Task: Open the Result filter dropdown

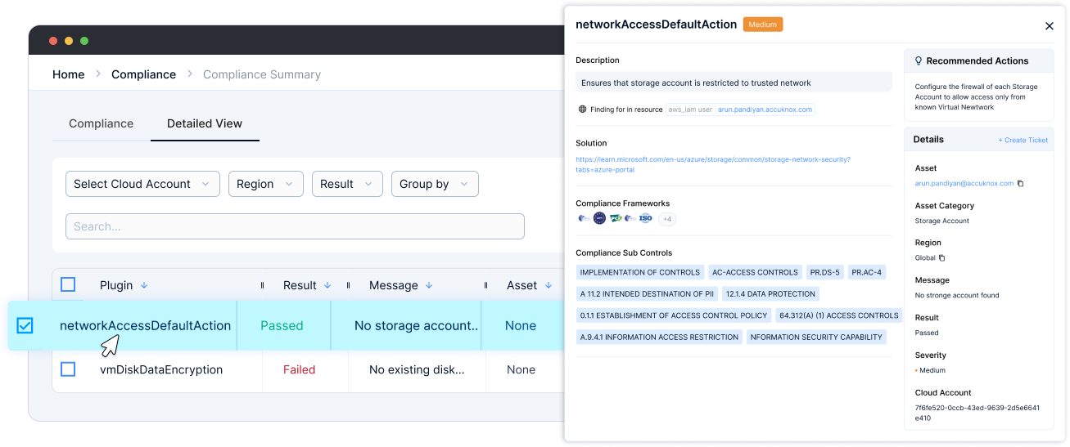Action: pyautogui.click(x=347, y=184)
